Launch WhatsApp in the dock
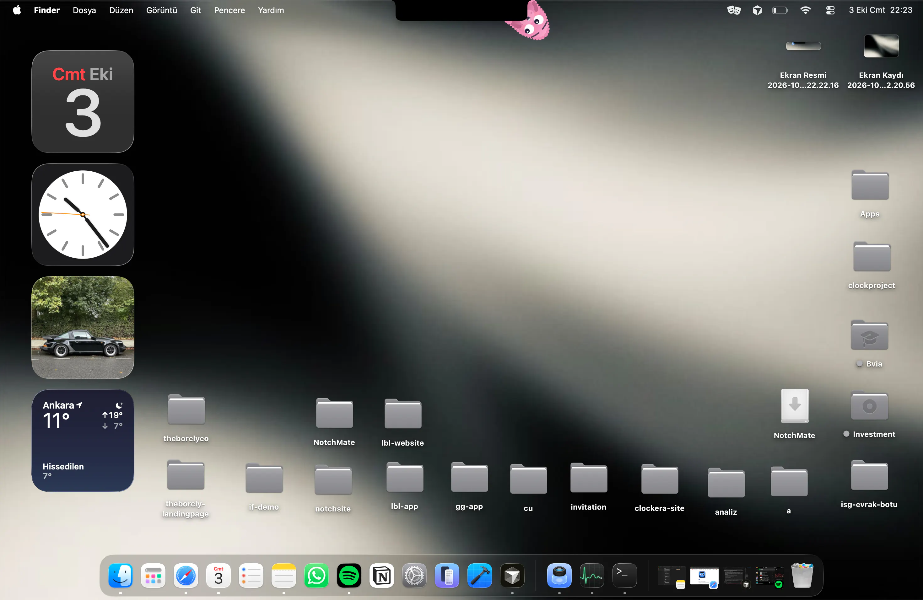 [x=316, y=576]
